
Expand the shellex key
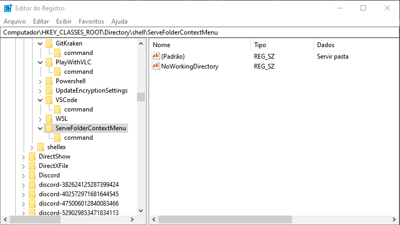(31, 147)
